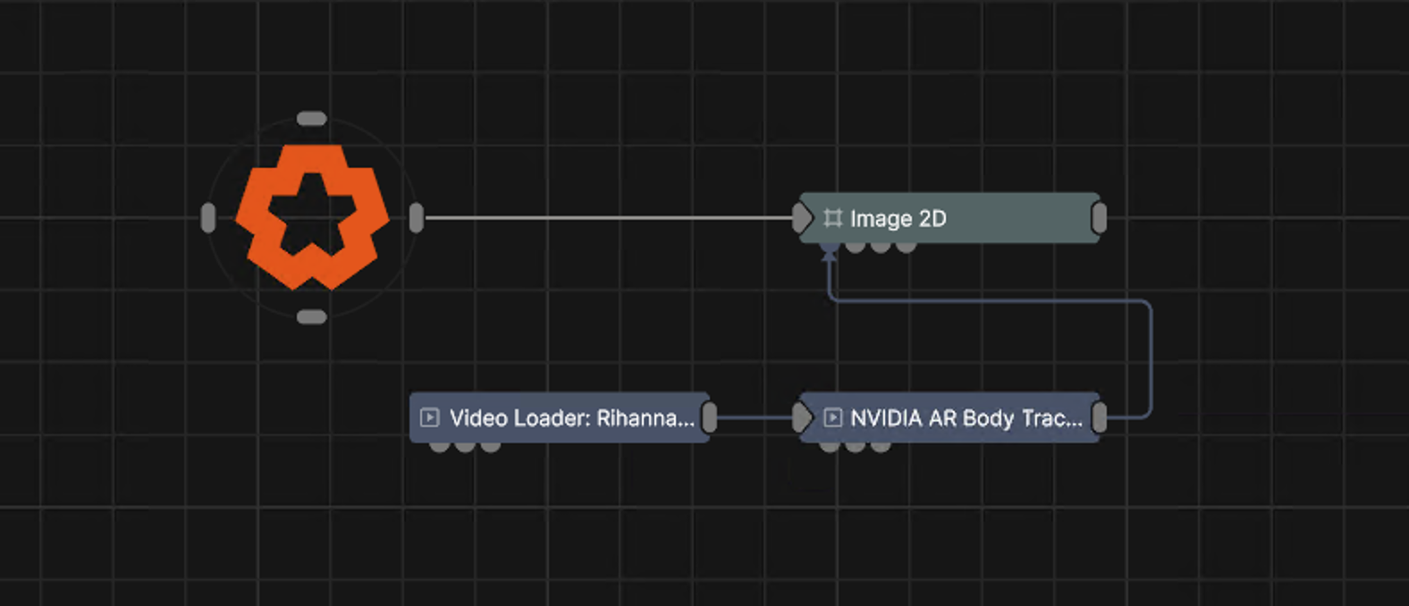
Task: Select the wire from root to Image 2D
Action: click(608, 217)
